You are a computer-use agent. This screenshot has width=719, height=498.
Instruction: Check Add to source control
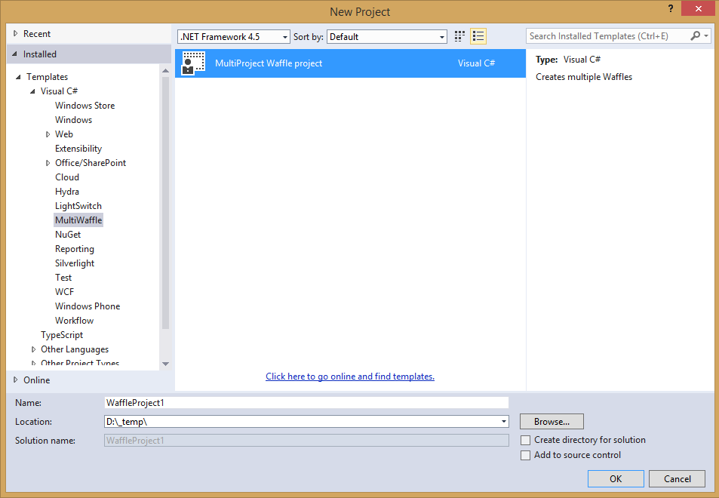(x=526, y=455)
